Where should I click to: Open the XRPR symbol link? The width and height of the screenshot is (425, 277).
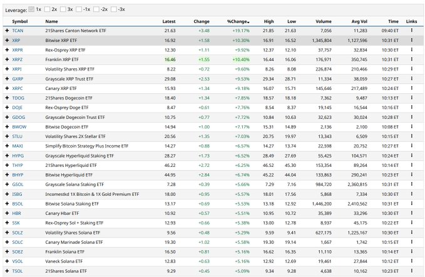[x=18, y=50]
